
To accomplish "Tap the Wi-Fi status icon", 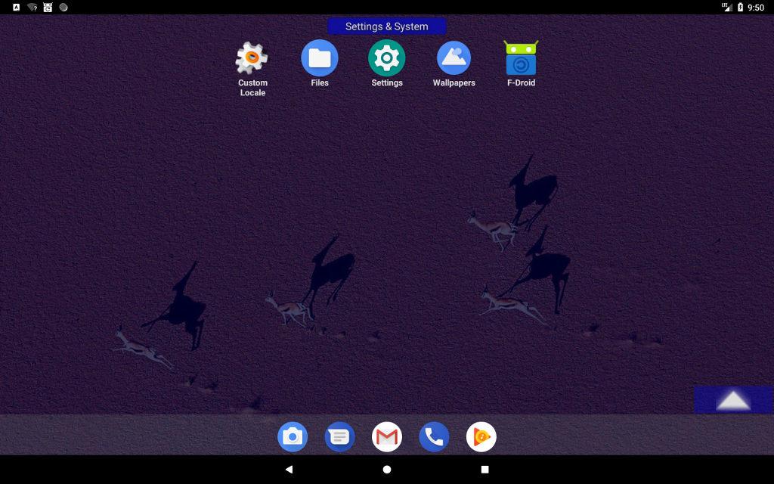I will pyautogui.click(x=33, y=8).
